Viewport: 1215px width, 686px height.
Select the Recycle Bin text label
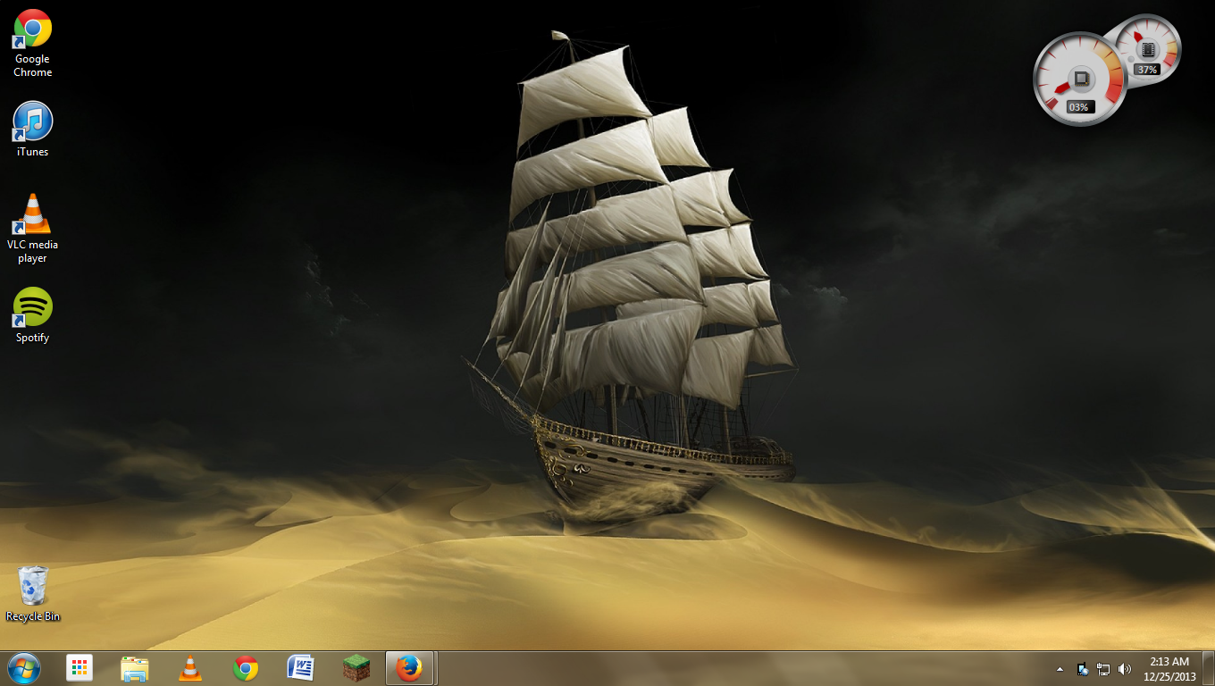point(33,616)
